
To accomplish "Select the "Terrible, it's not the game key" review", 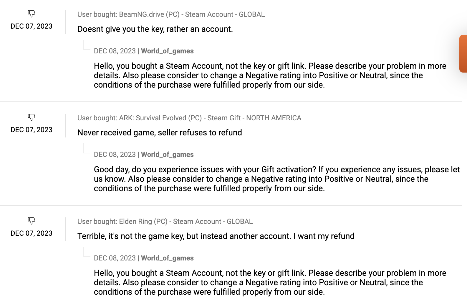I will (x=216, y=236).
